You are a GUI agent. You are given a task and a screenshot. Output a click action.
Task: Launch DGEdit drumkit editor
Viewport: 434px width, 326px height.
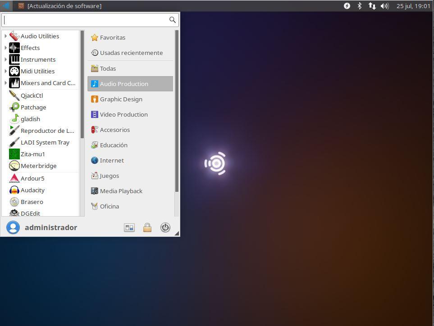pyautogui.click(x=30, y=213)
